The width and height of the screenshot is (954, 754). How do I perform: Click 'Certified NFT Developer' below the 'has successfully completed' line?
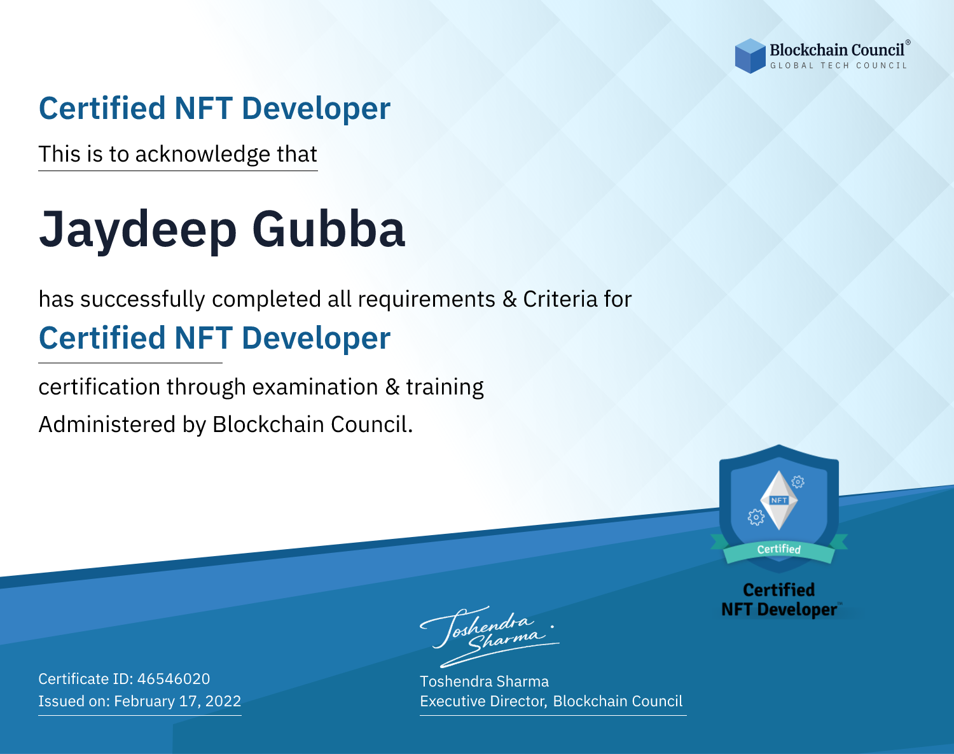[x=214, y=338]
